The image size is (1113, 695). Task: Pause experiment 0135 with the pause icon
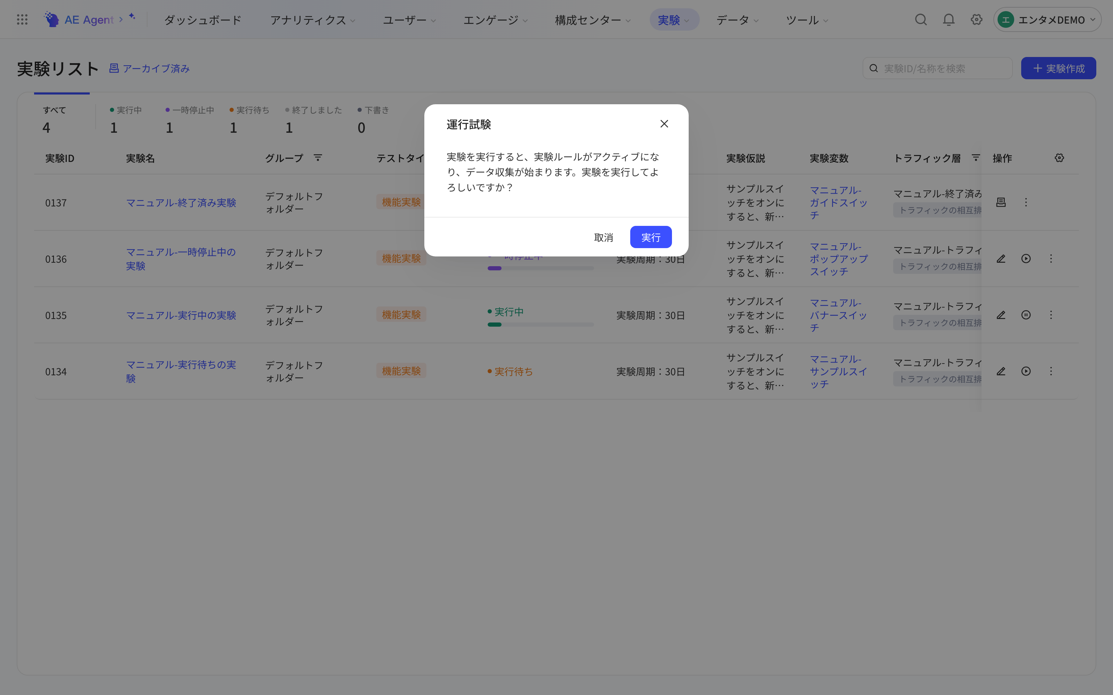click(x=1026, y=315)
